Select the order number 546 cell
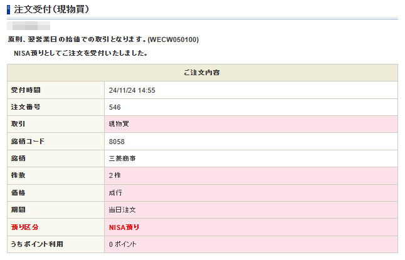The width and height of the screenshot is (405, 260). (115, 107)
